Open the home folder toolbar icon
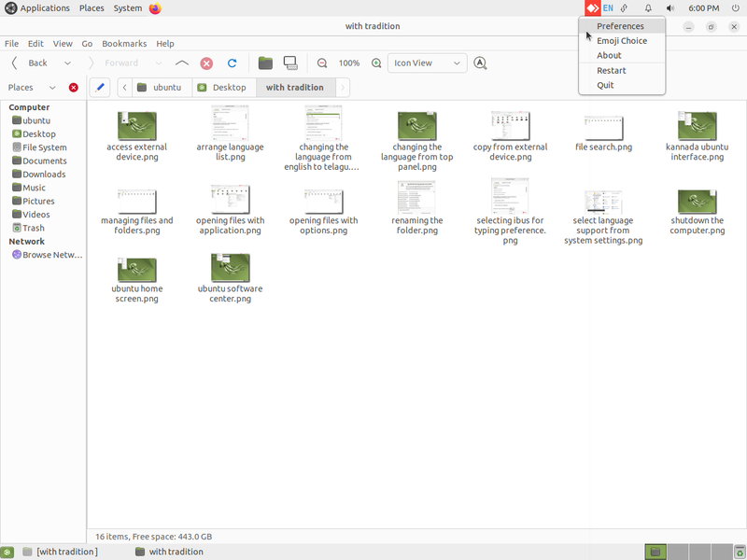This screenshot has width=747, height=560. click(x=265, y=63)
